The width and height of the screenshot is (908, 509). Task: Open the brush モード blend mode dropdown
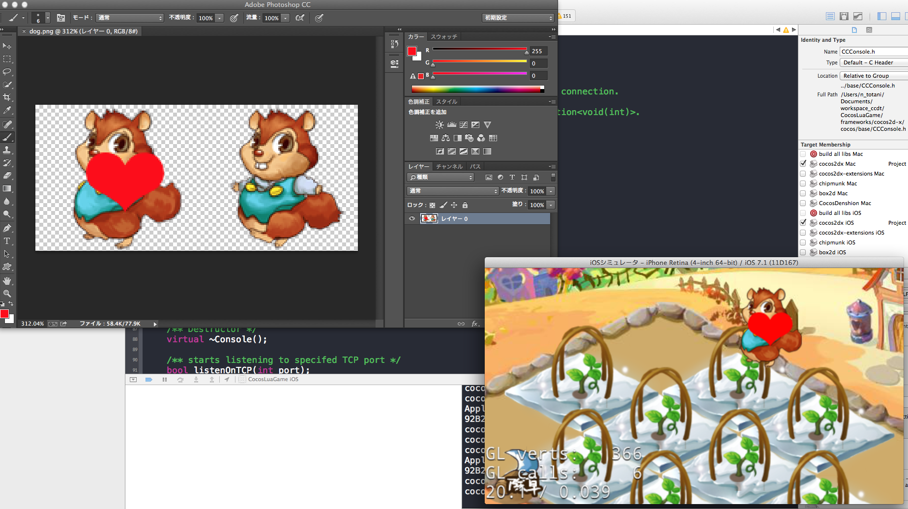pos(129,18)
